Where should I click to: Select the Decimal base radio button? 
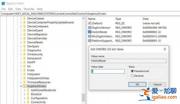[x=132, y=76]
